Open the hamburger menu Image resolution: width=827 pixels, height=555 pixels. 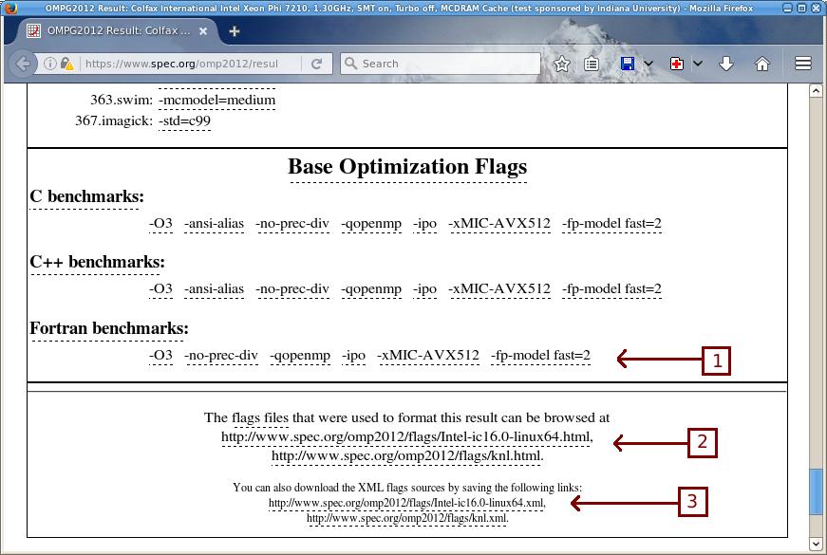click(802, 63)
